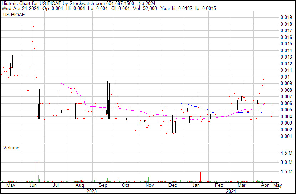
Task: Click the US:BIOAF ticker label in chart
Action: (x=14, y=15)
